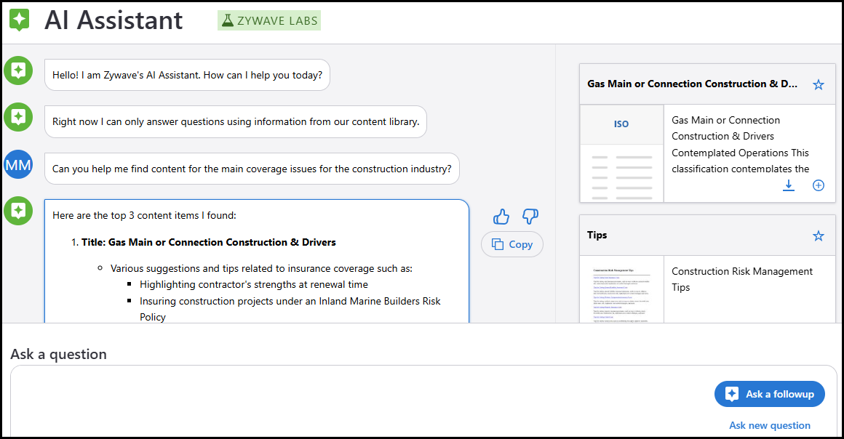Click the 'Inland Marine Builders Risk Policy' bullet
844x439 pixels.
click(290, 309)
